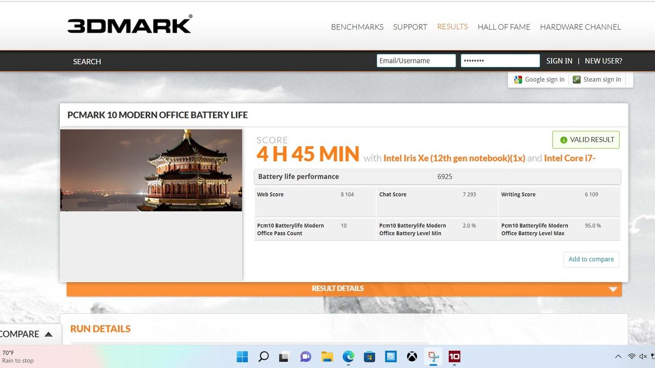
Task: Click the Chat Score label
Action: (x=392, y=195)
